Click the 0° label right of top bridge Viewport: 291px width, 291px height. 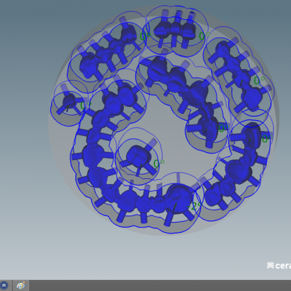point(204,36)
